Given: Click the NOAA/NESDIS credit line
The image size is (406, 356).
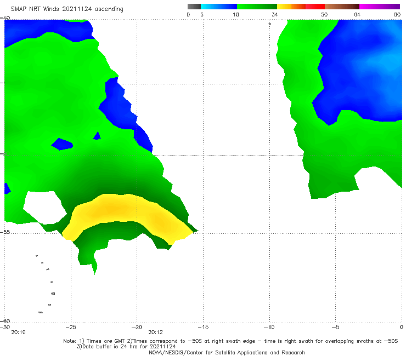Looking at the screenshot, I should [x=227, y=352].
